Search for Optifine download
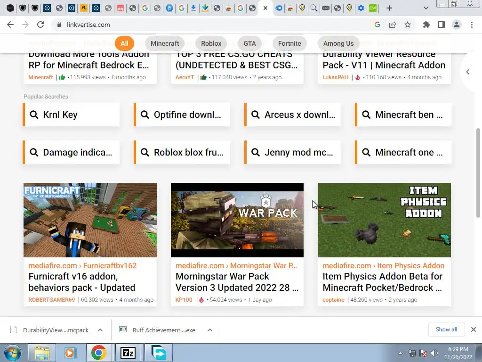Image resolution: width=482 pixels, height=362 pixels. pyautogui.click(x=182, y=115)
